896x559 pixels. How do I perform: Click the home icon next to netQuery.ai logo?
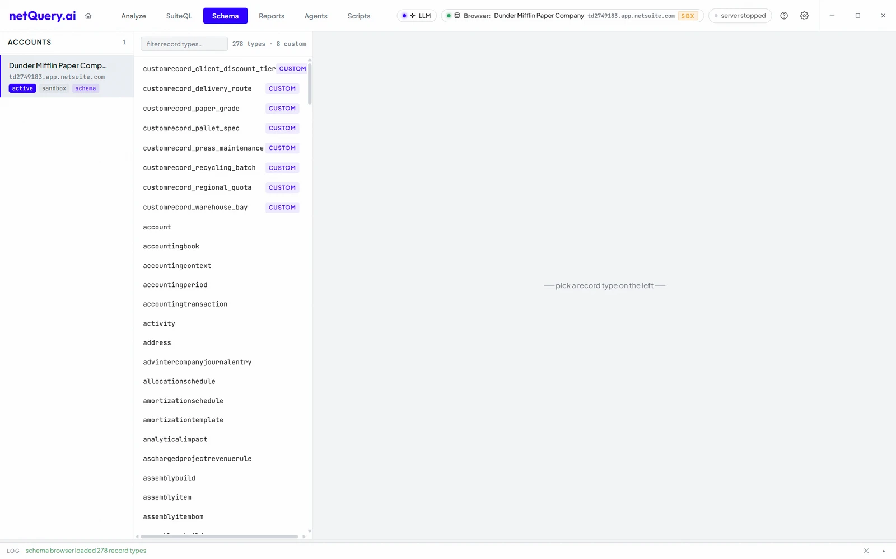(88, 16)
